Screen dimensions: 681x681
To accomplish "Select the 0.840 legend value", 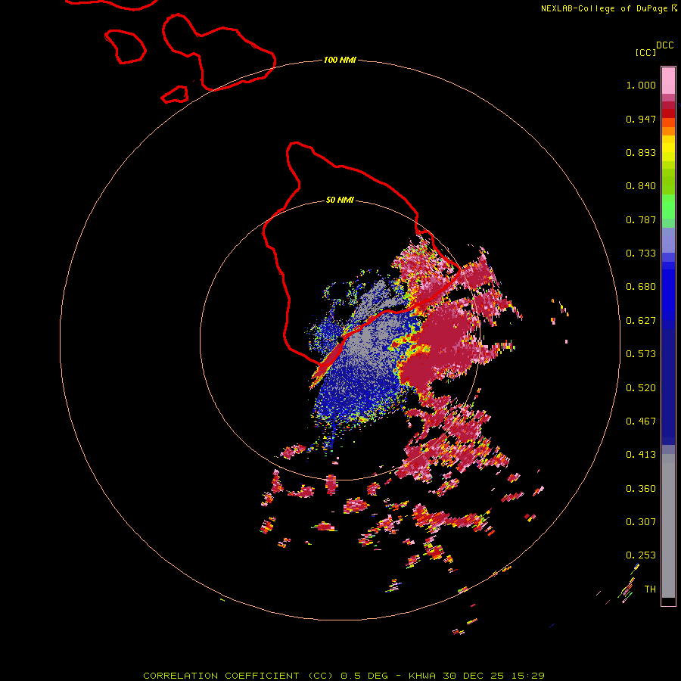I will point(641,186).
